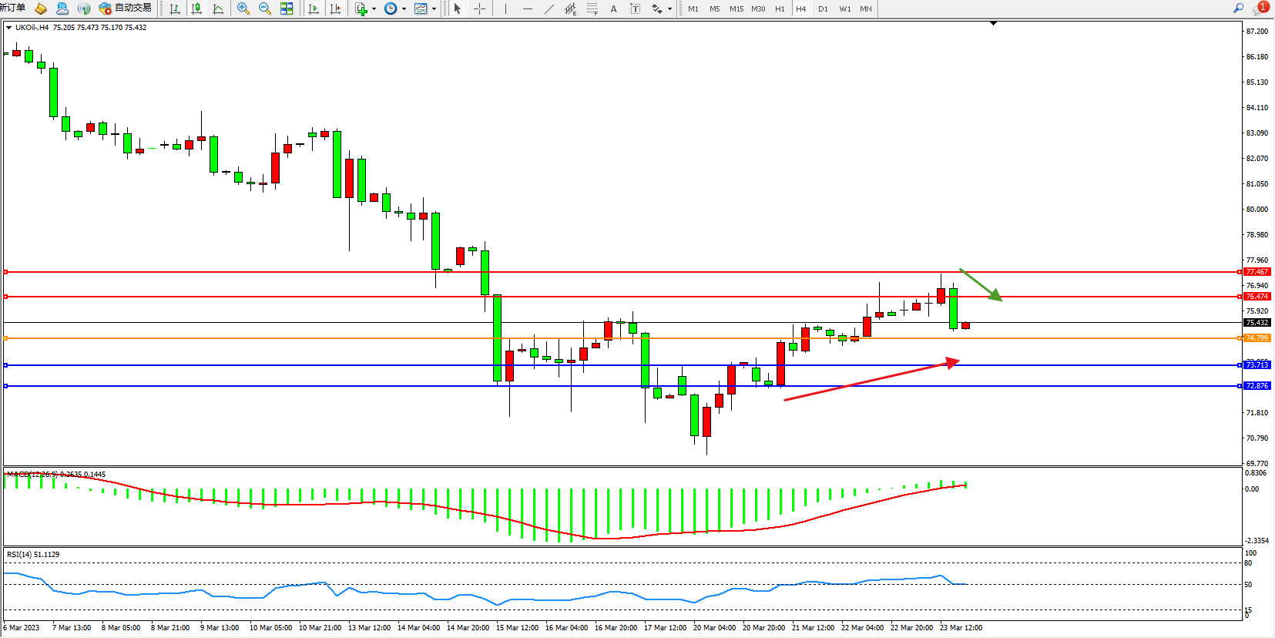Select the draw trendline tool
The image size is (1275, 638).
pyautogui.click(x=549, y=8)
